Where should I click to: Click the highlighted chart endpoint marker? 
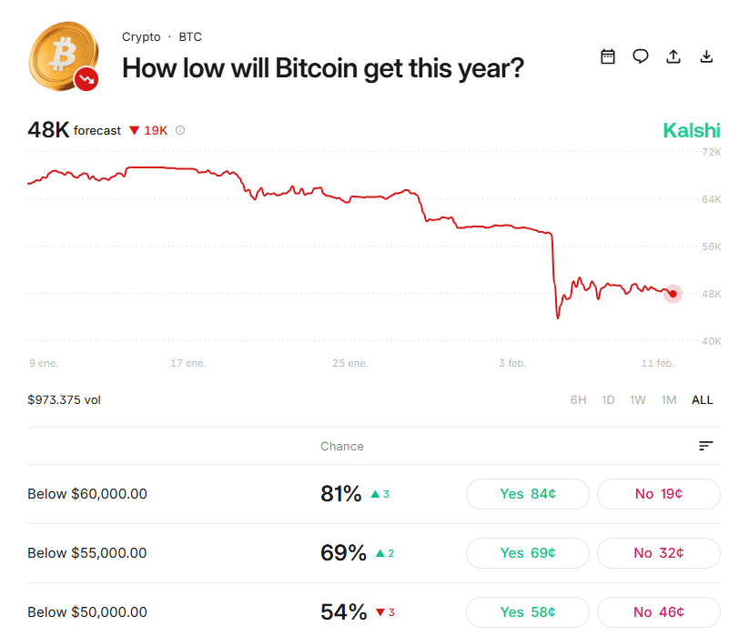(x=673, y=294)
